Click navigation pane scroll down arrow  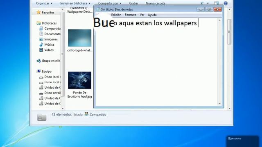pyautogui.click(x=63, y=108)
